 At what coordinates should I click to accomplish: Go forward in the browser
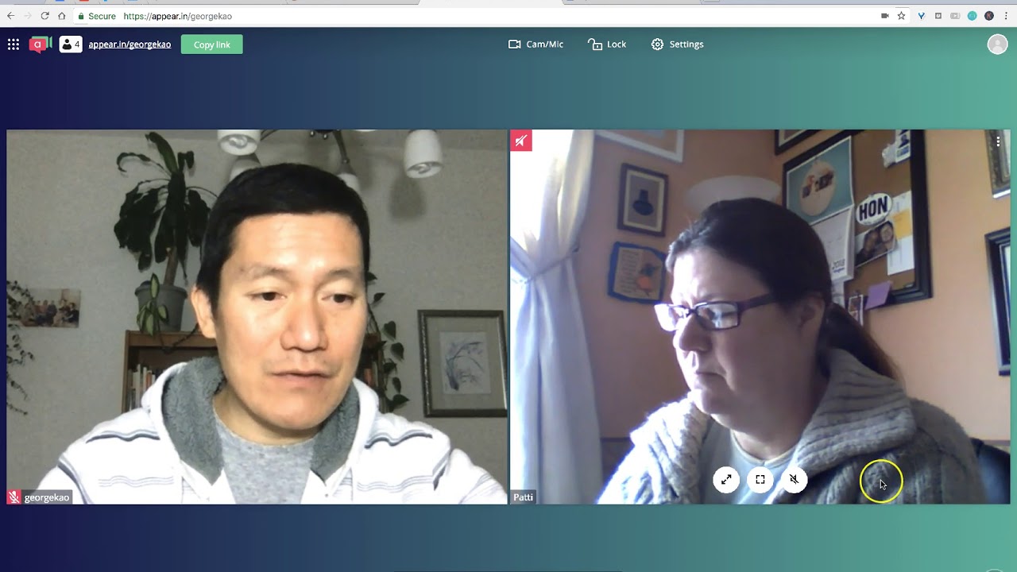point(28,16)
